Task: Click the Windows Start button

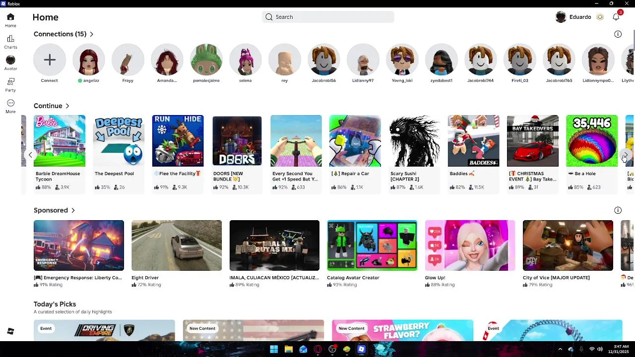Action: tap(274, 349)
